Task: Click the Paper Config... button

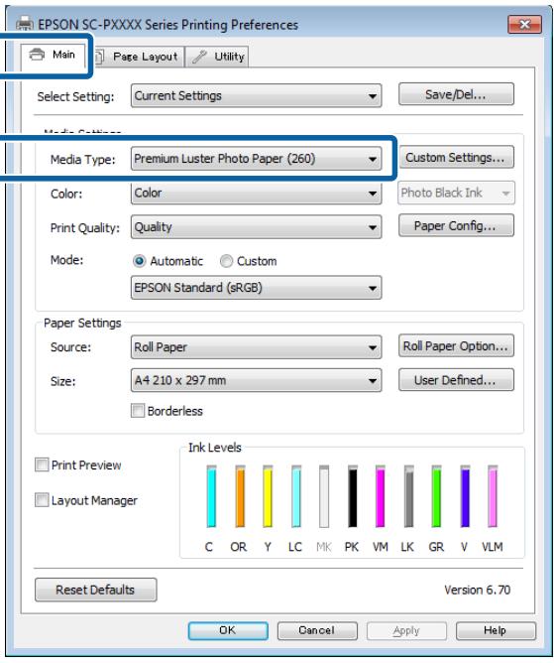Action: point(456,225)
